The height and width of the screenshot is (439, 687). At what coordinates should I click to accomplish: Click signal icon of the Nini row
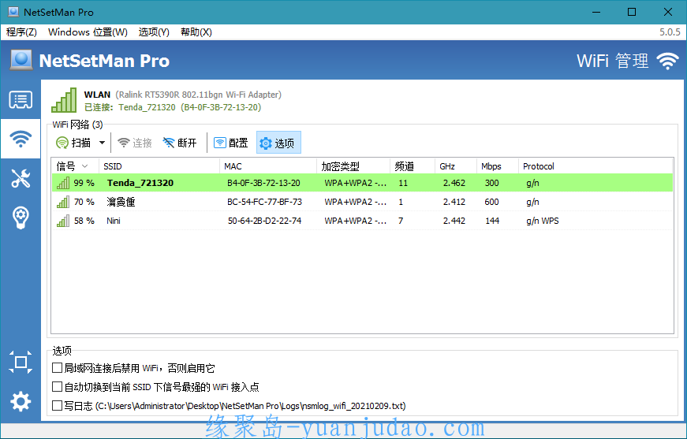tap(62, 221)
